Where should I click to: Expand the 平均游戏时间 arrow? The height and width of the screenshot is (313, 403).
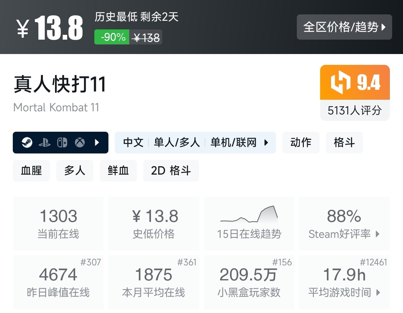pos(378,293)
